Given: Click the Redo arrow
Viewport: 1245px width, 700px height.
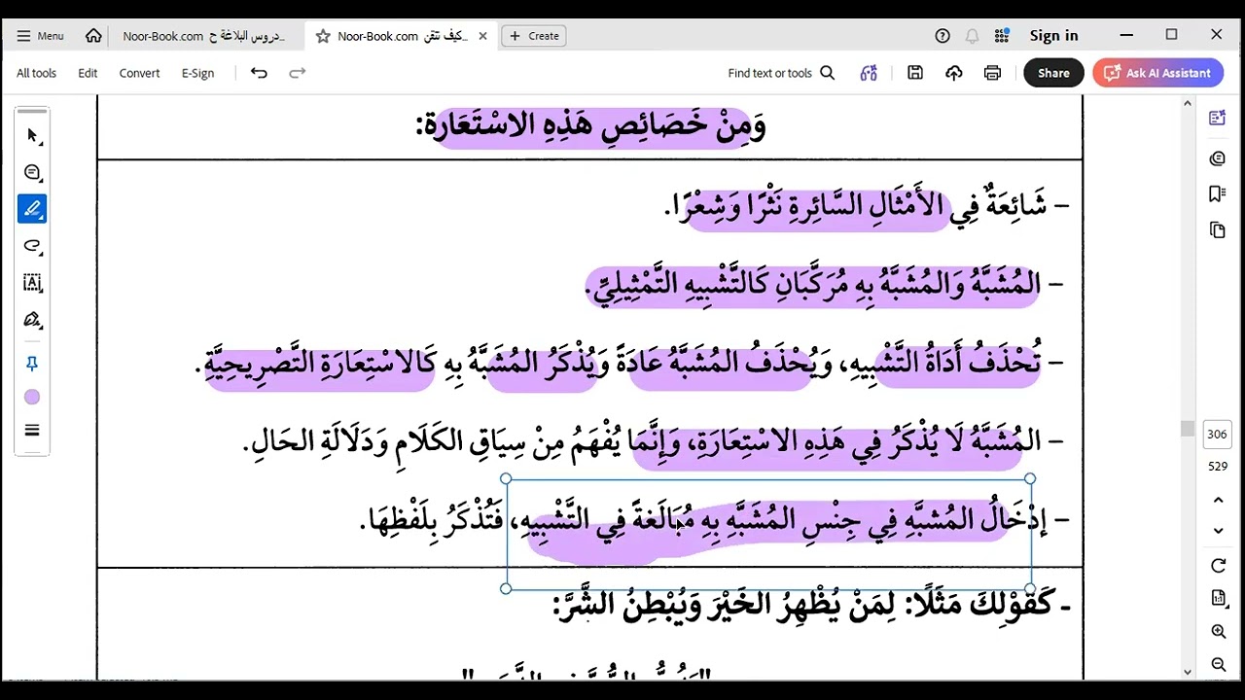Looking at the screenshot, I should click(x=298, y=73).
